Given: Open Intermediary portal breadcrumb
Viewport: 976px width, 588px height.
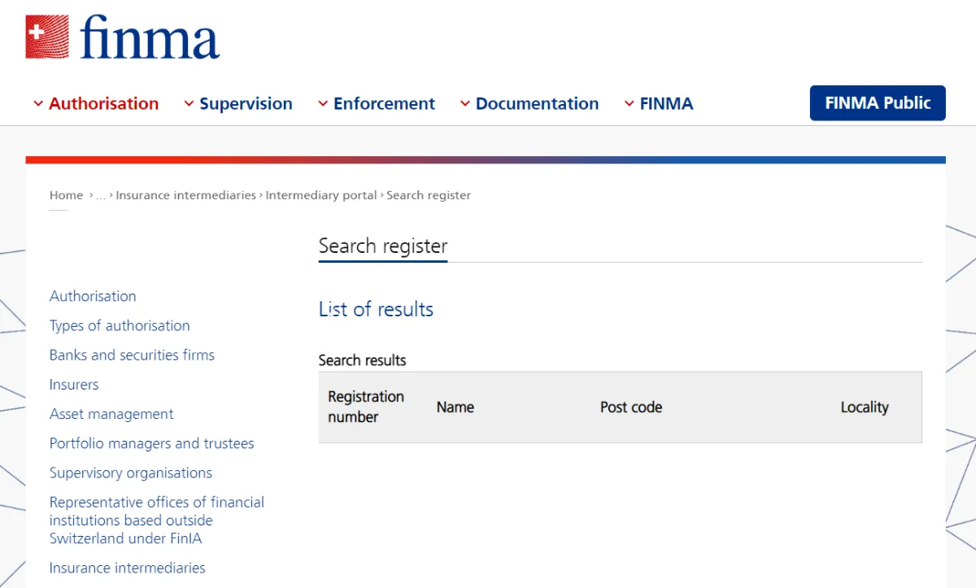Looking at the screenshot, I should pos(321,195).
